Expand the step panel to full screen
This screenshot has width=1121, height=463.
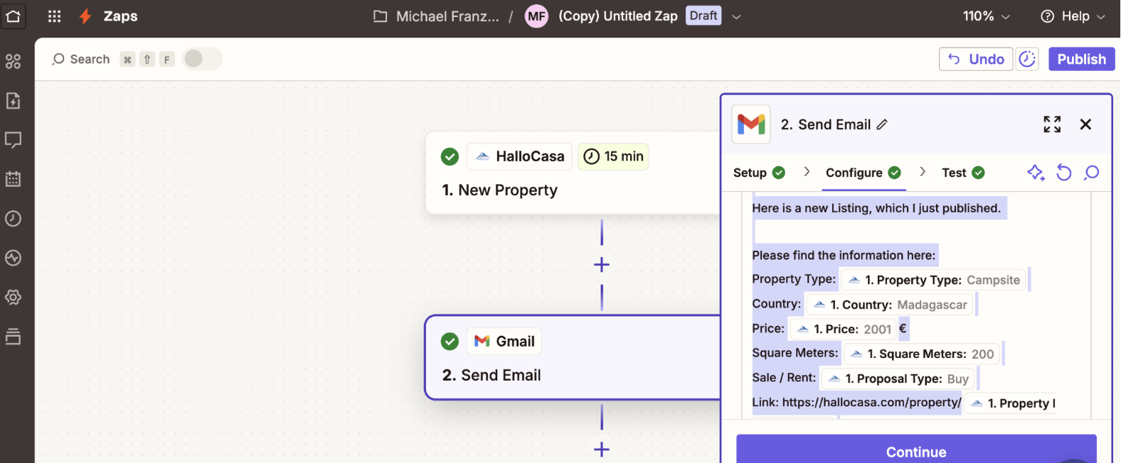(x=1052, y=124)
